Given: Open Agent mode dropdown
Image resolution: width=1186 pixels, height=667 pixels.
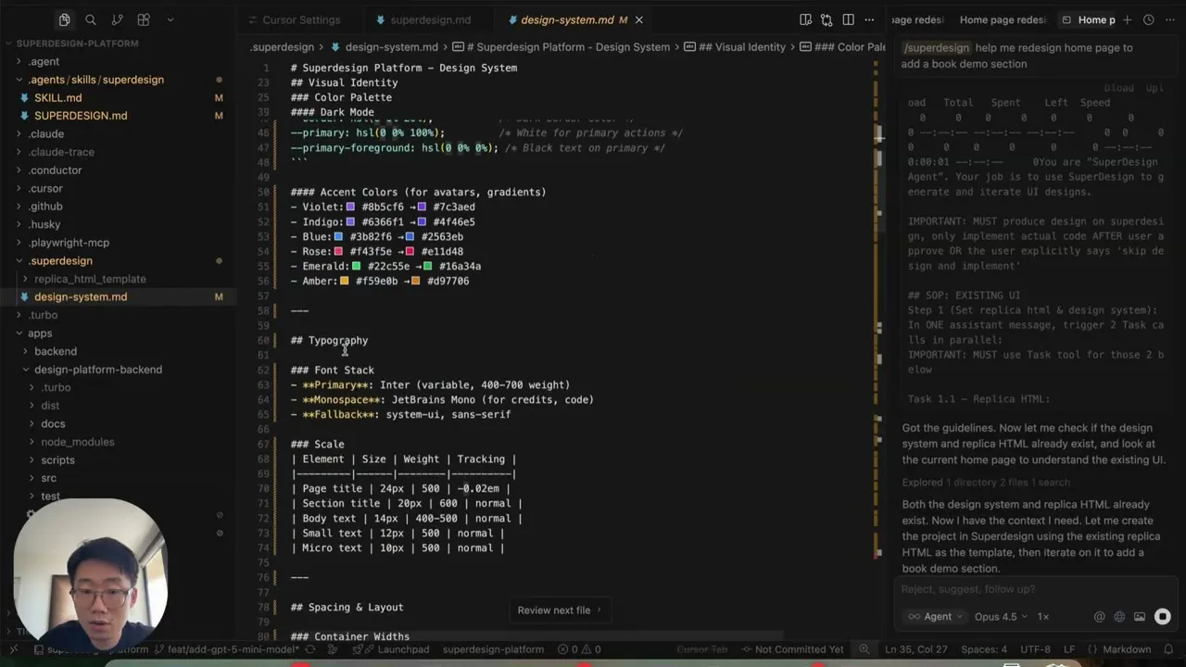Looking at the screenshot, I should tap(937, 617).
